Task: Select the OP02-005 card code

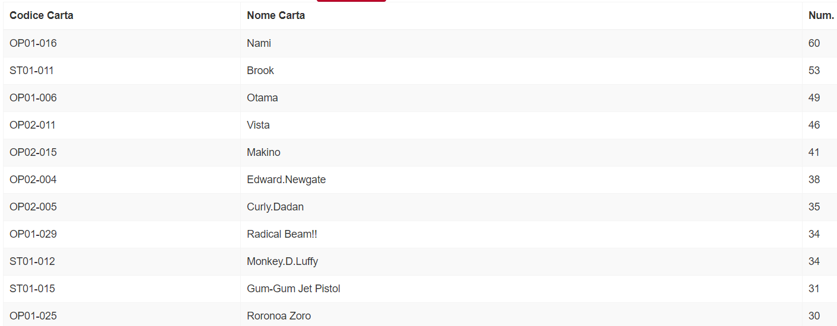Action: click(33, 207)
